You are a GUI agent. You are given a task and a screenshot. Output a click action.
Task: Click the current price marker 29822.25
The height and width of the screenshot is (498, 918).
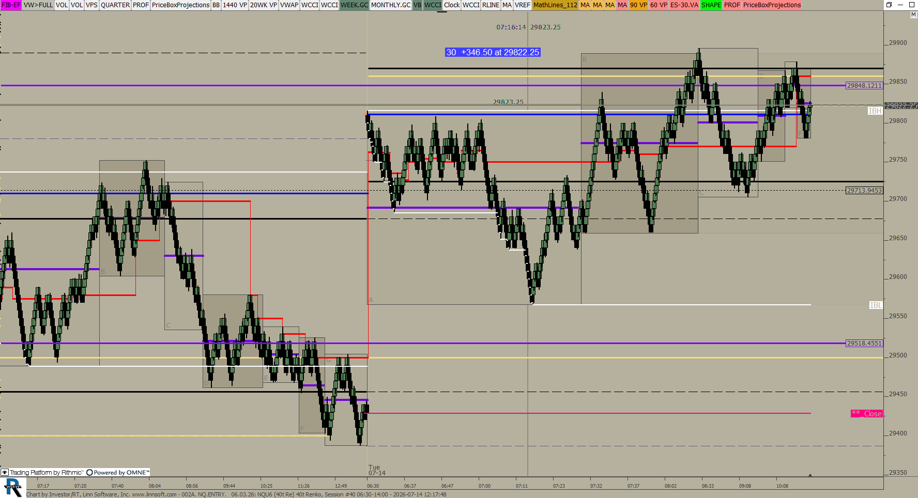tap(901, 105)
